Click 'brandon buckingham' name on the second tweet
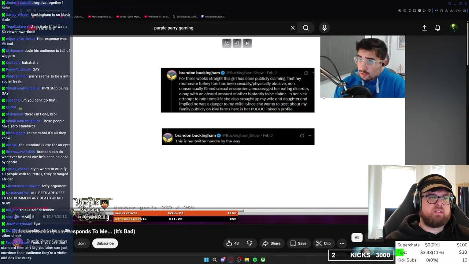Viewport: 469px width, 264px height. coord(196,135)
